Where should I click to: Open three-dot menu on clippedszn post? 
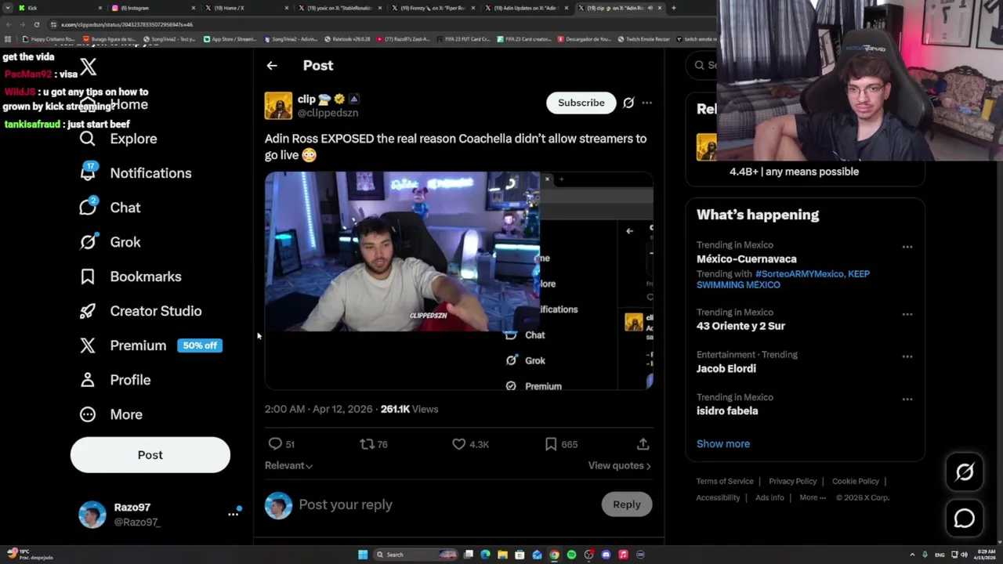coord(646,103)
